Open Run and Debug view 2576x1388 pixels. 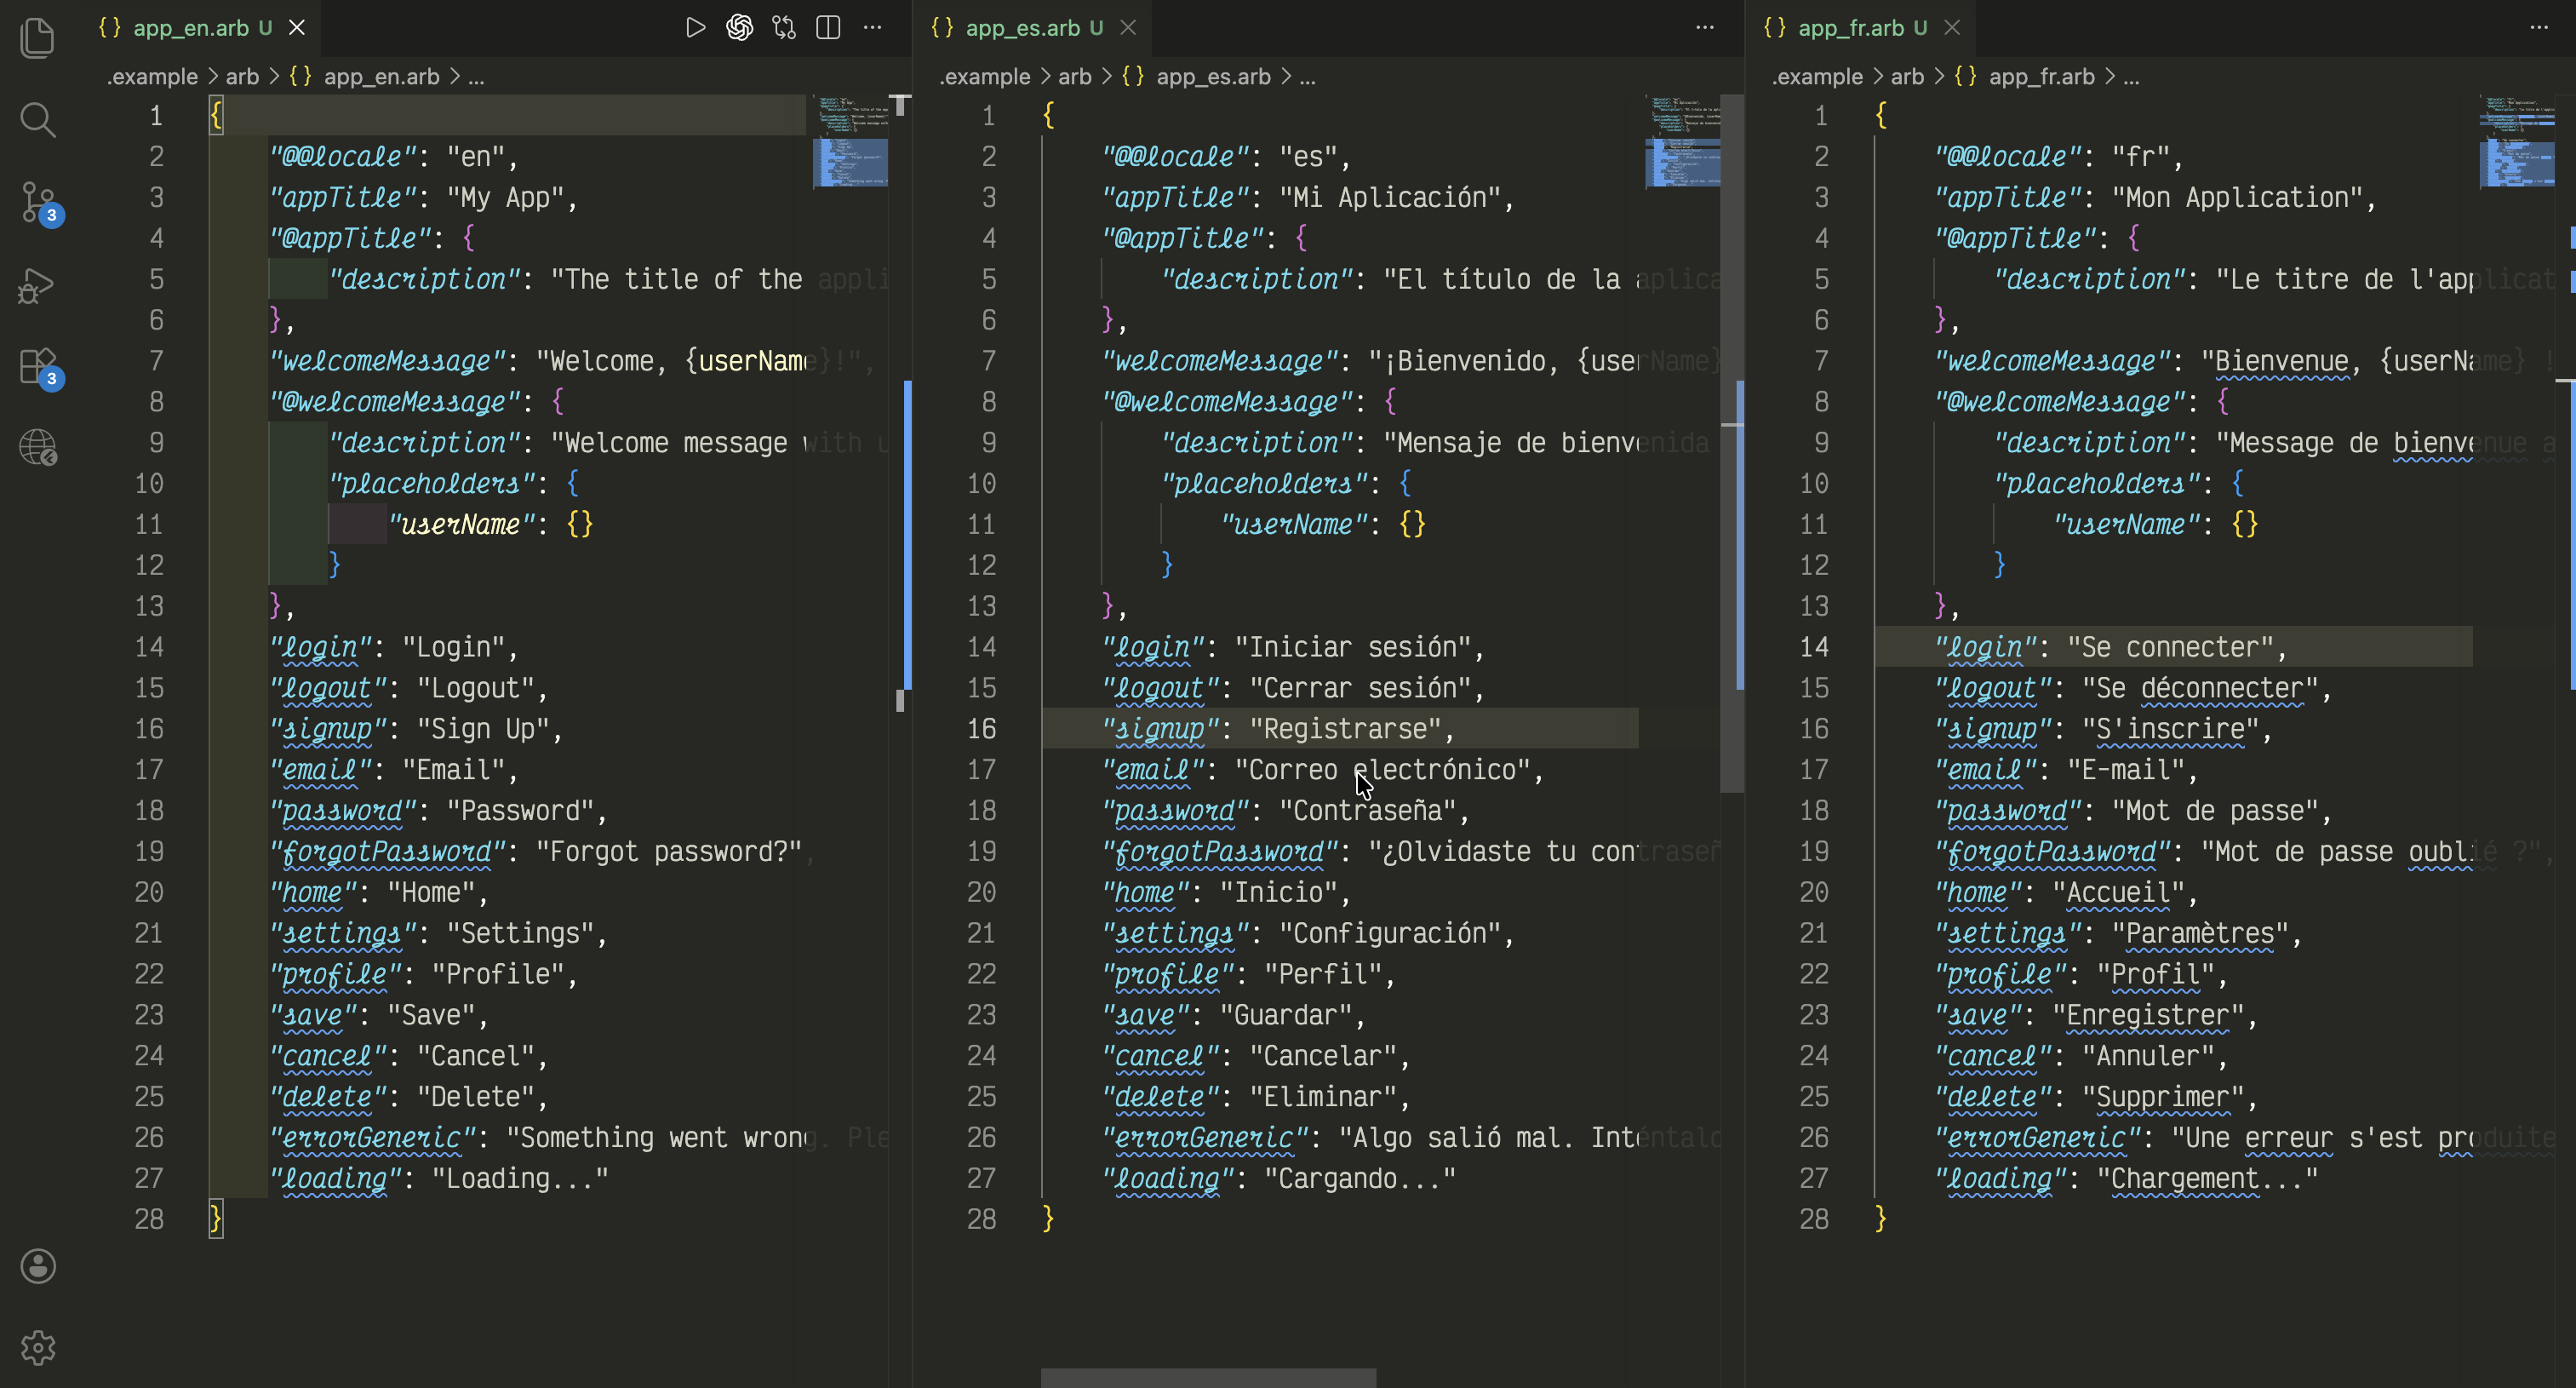pos(38,284)
